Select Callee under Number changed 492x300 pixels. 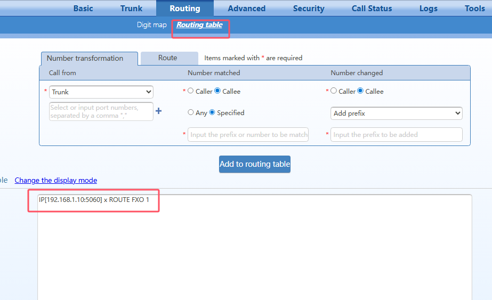click(360, 91)
